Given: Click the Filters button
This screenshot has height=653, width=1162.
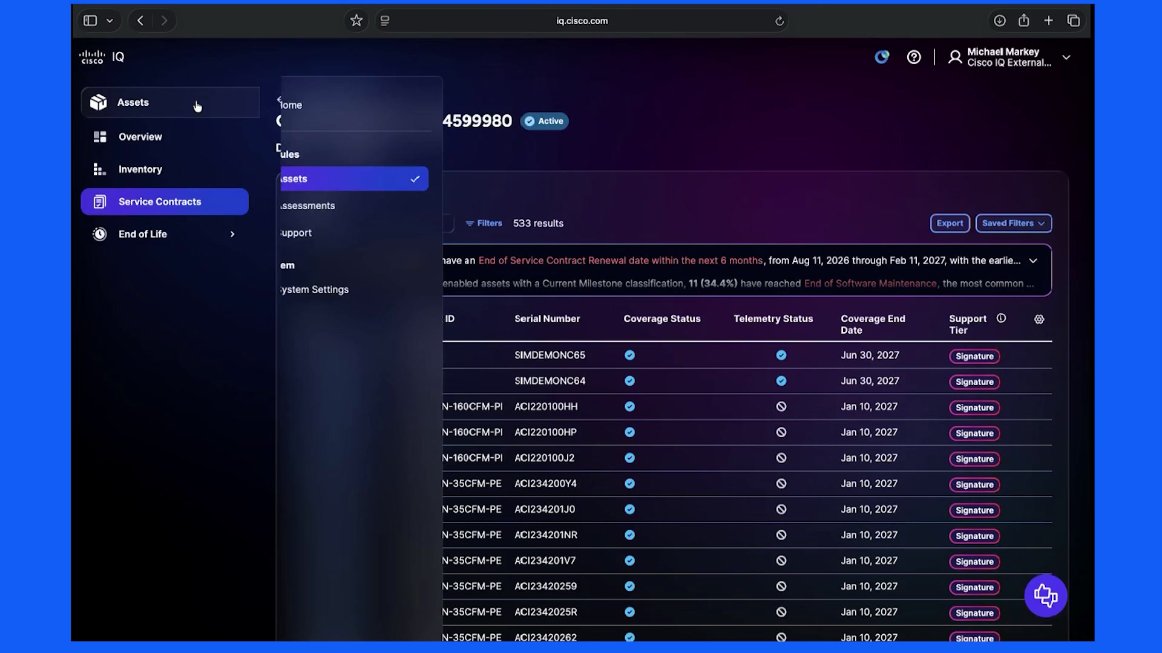Looking at the screenshot, I should click(484, 223).
